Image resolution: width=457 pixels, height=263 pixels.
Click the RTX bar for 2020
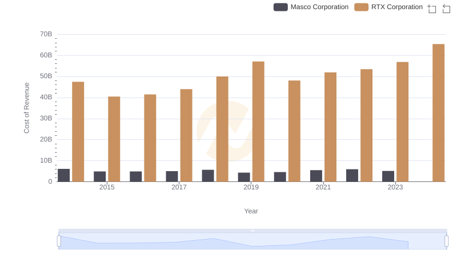tap(294, 131)
